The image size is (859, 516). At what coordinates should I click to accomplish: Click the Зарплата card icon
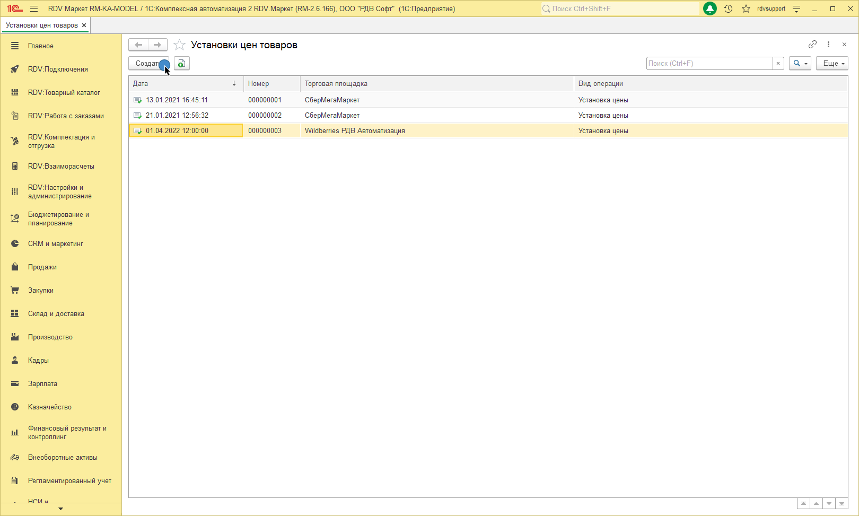[15, 384]
